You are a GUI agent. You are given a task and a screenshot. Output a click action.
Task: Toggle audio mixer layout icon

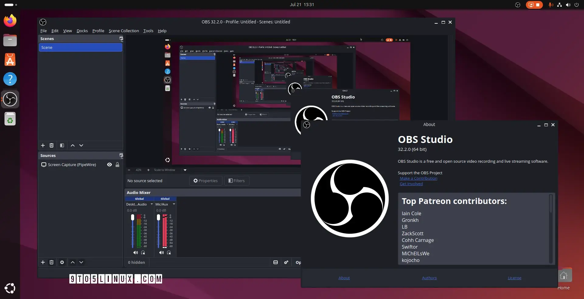[x=276, y=262]
